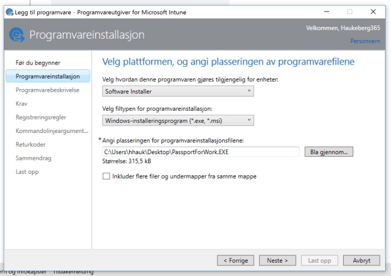Cancel the wizard with 'Avbryt'

361,261
